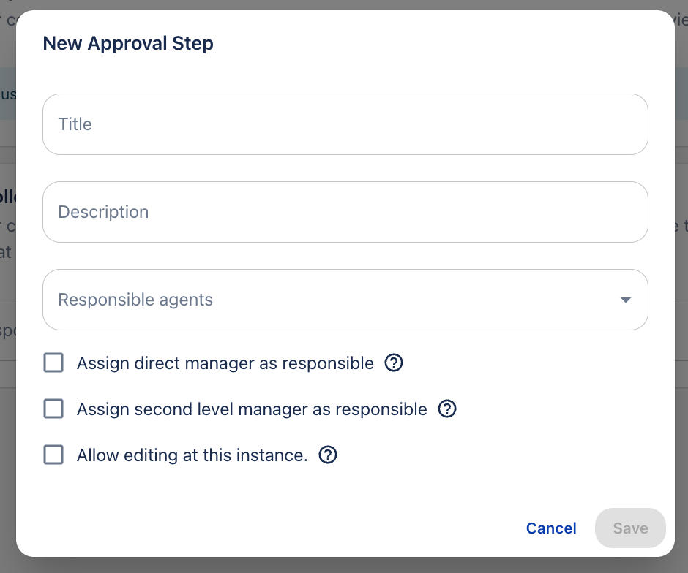Click the New Approval Step heading
Viewport: 688px width, 573px height.
(127, 43)
